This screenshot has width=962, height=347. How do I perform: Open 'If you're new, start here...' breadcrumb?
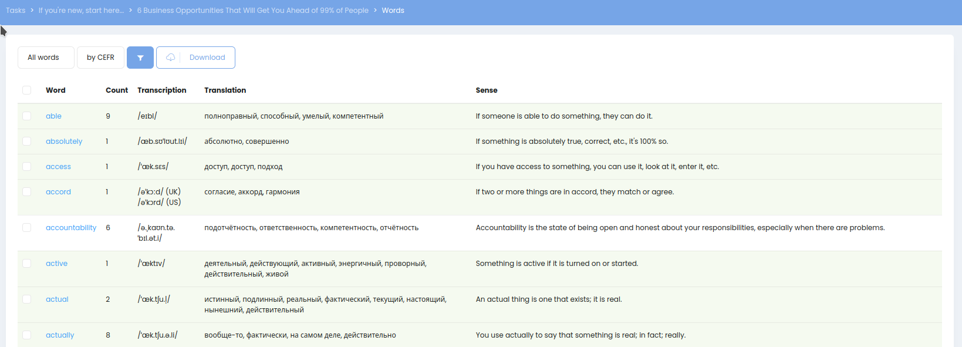[81, 11]
